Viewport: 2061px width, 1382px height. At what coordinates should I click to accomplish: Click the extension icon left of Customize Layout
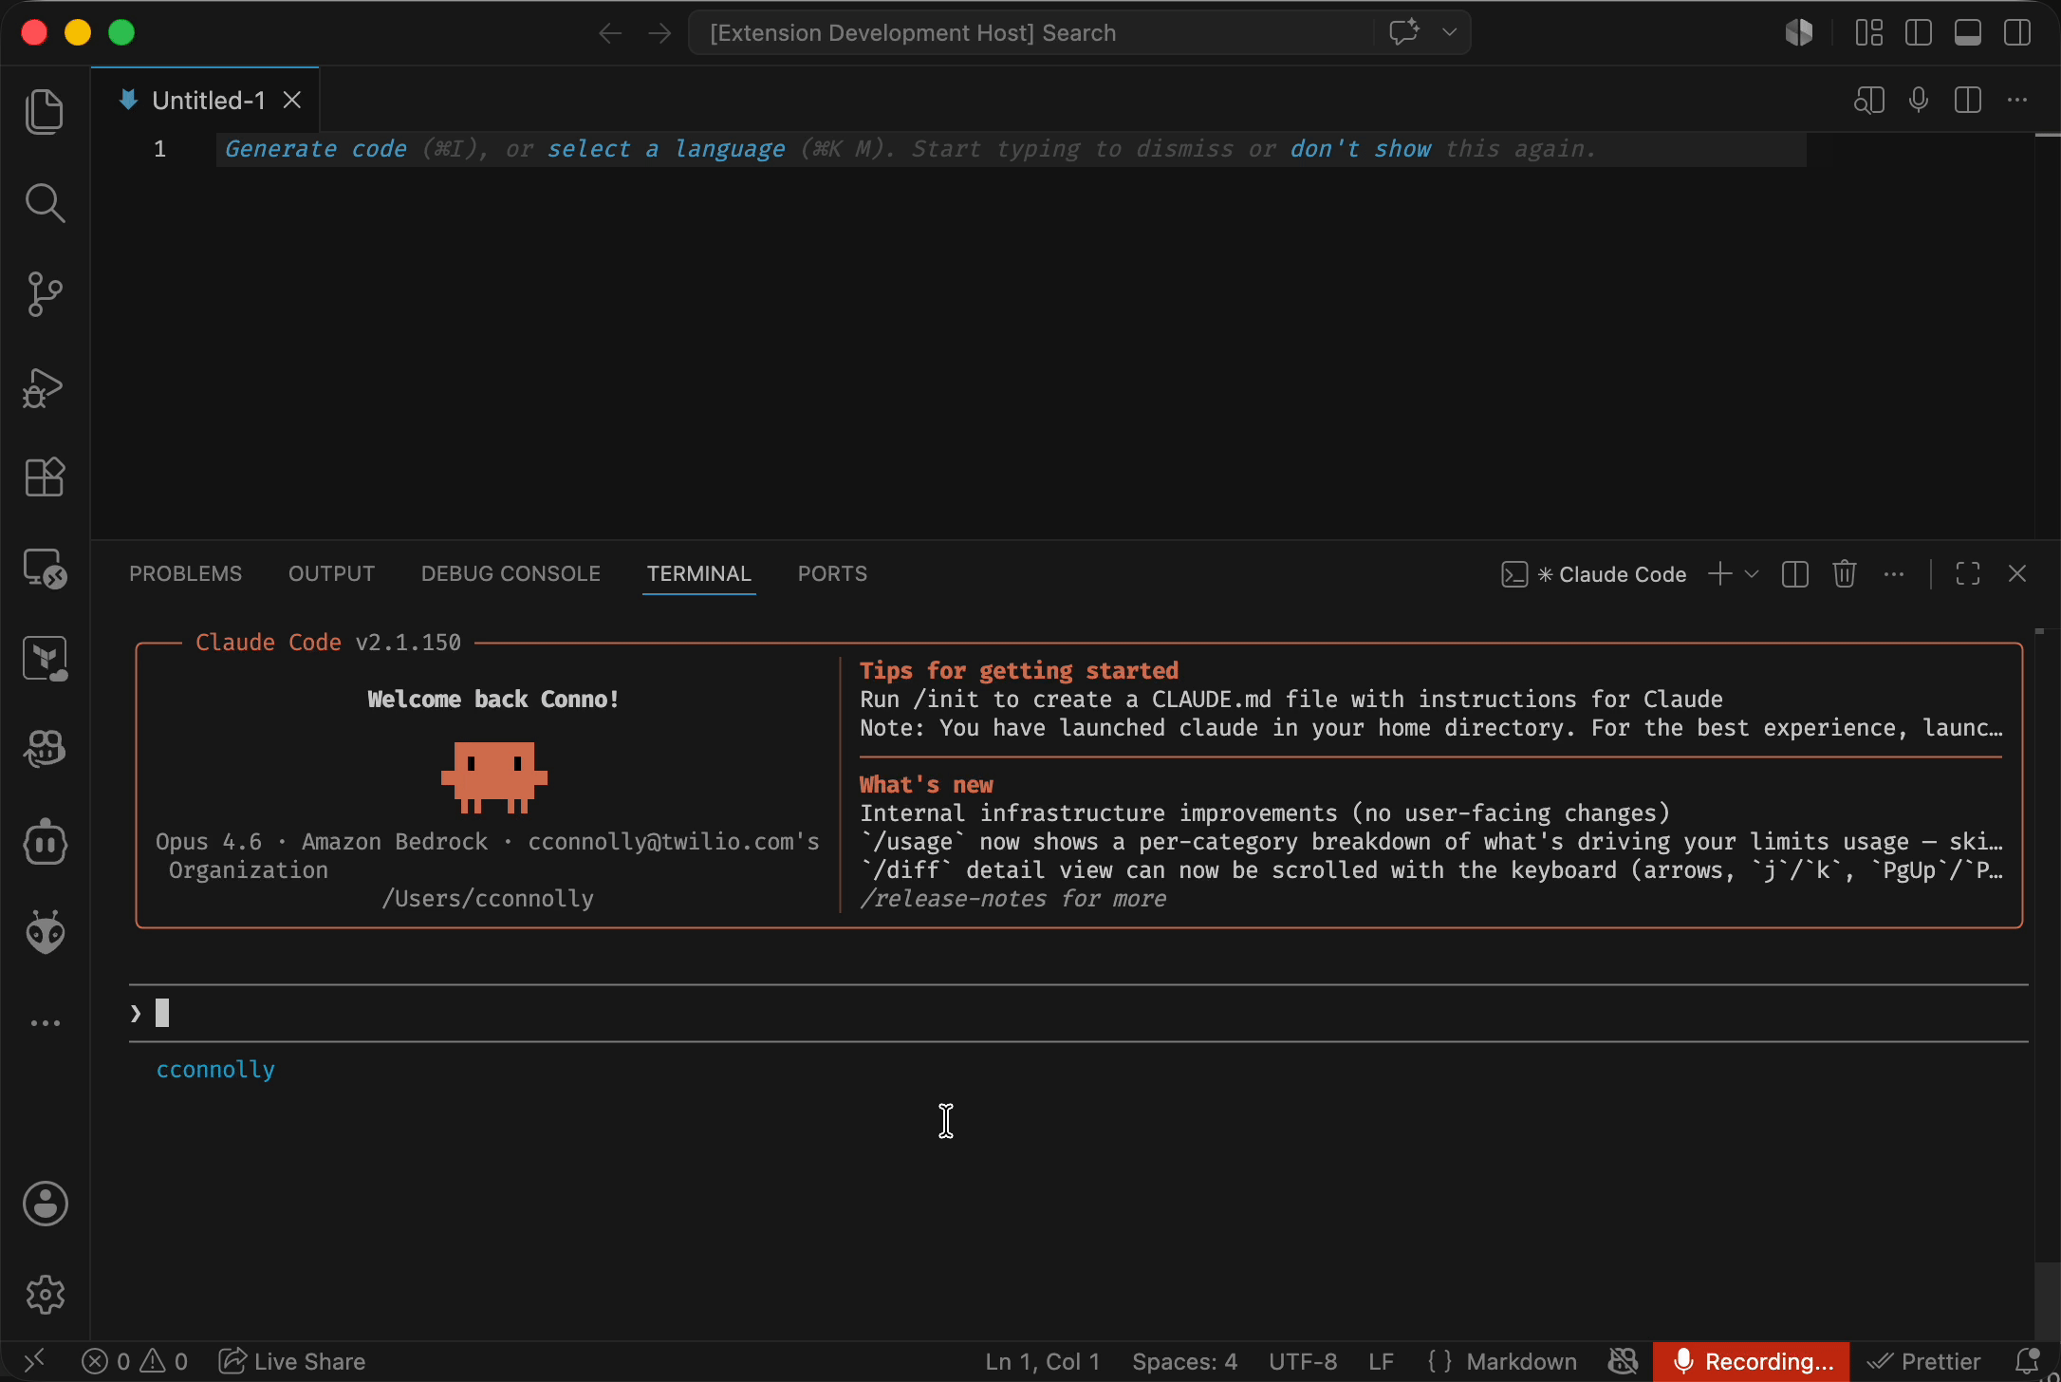click(1798, 32)
